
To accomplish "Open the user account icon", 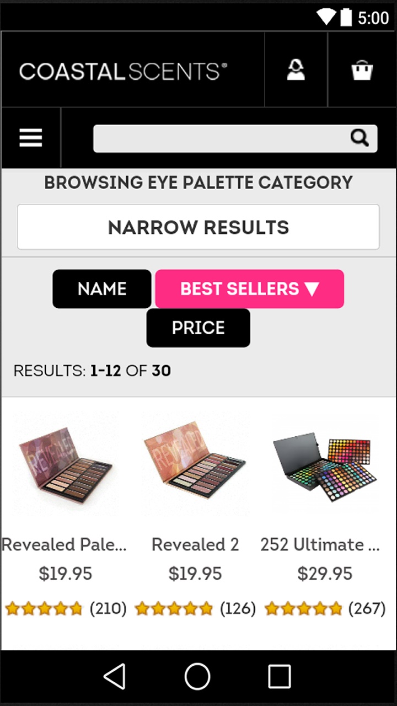I will pos(296,70).
